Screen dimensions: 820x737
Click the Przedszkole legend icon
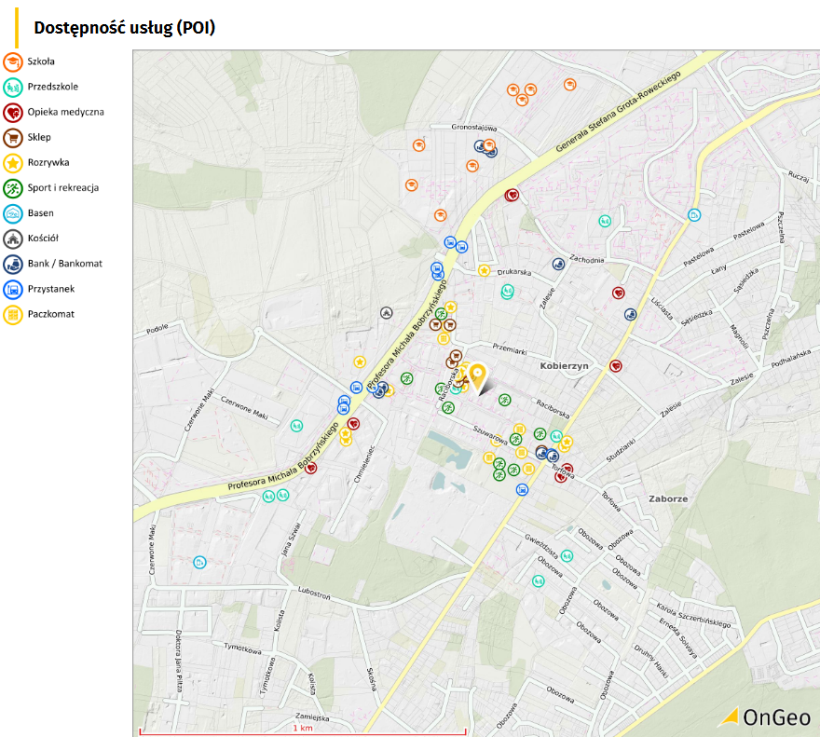tap(13, 87)
